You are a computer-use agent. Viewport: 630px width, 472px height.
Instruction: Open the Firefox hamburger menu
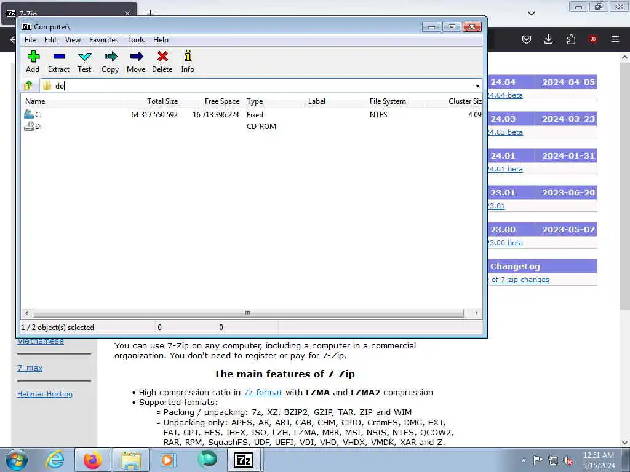tap(615, 39)
